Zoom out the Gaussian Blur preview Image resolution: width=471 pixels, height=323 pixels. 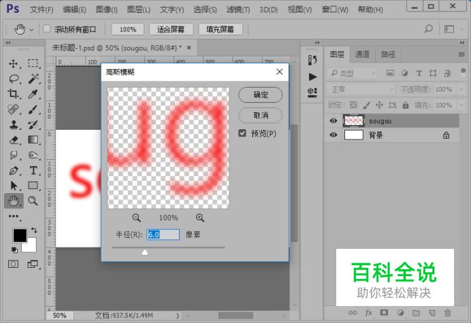tap(136, 218)
